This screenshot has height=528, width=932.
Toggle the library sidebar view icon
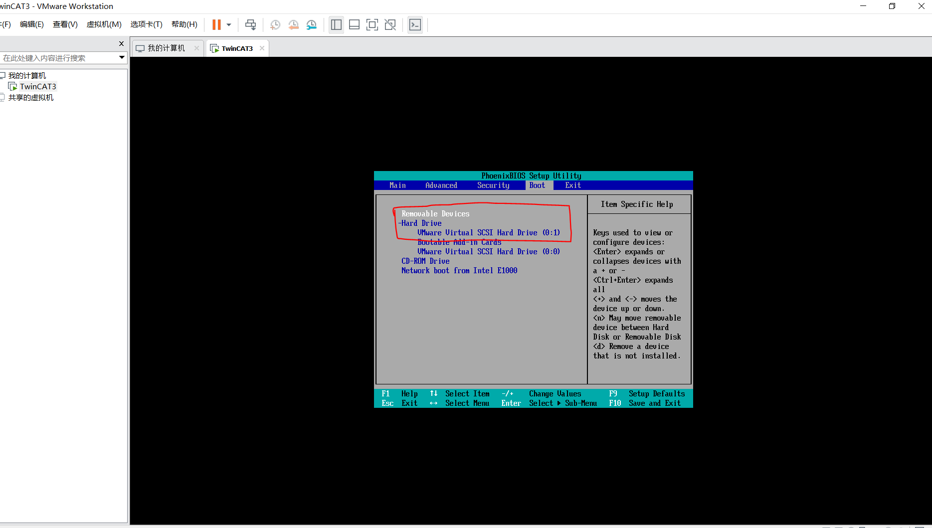click(337, 24)
